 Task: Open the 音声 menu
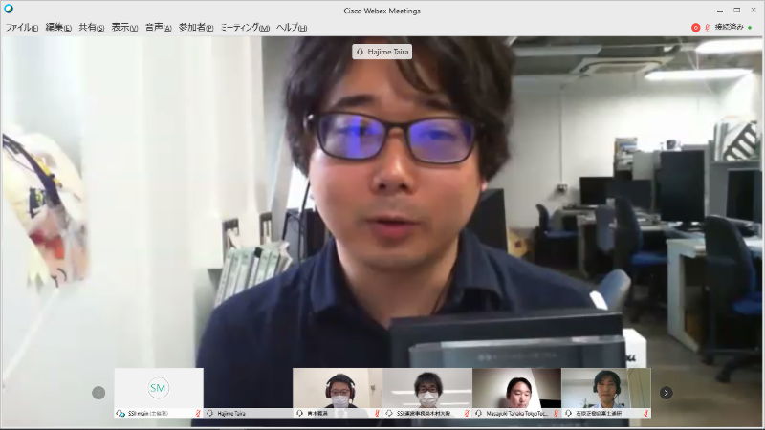point(158,28)
